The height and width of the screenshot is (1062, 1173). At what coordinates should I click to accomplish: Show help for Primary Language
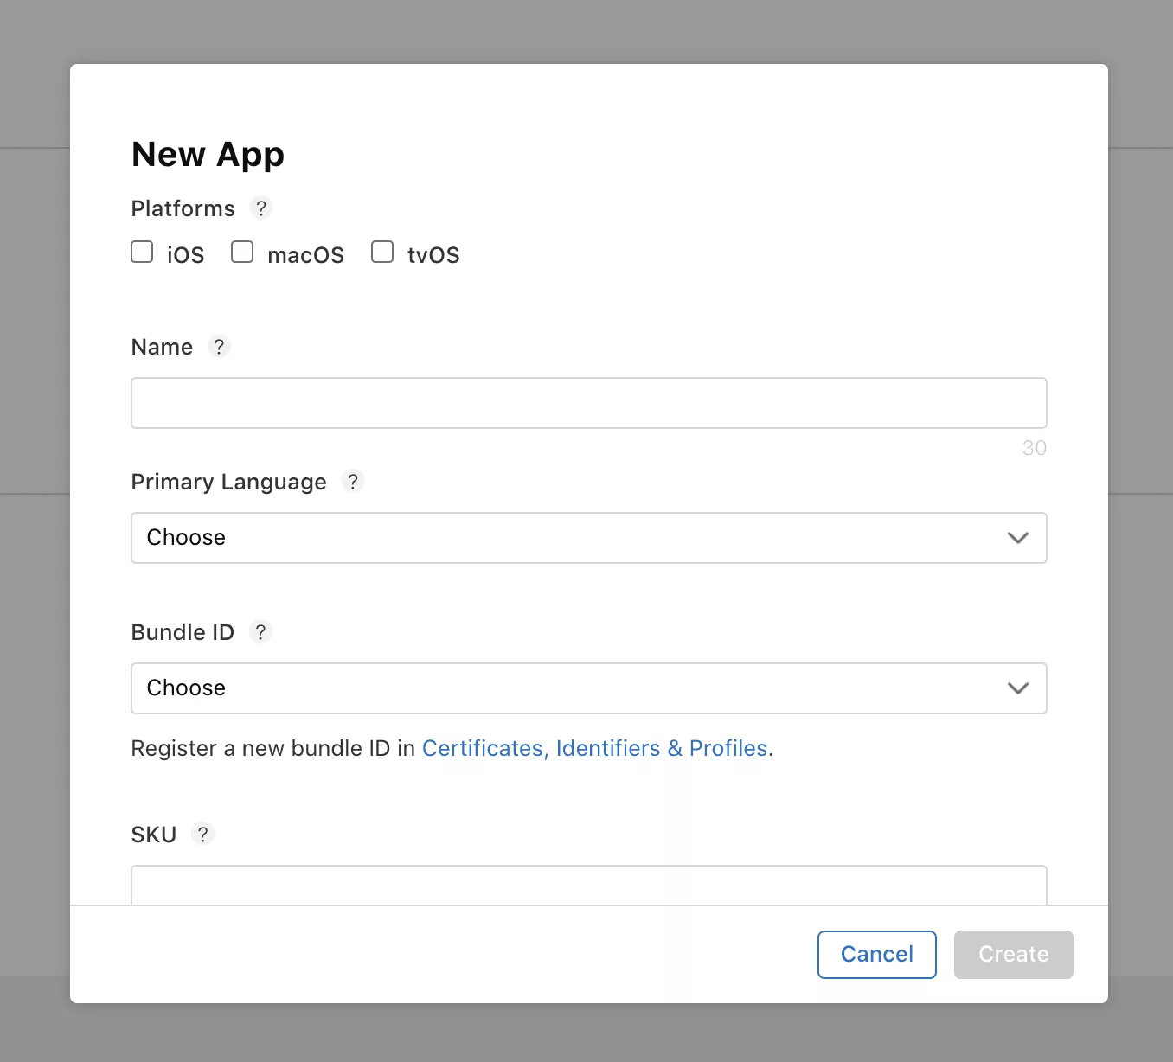click(x=353, y=482)
